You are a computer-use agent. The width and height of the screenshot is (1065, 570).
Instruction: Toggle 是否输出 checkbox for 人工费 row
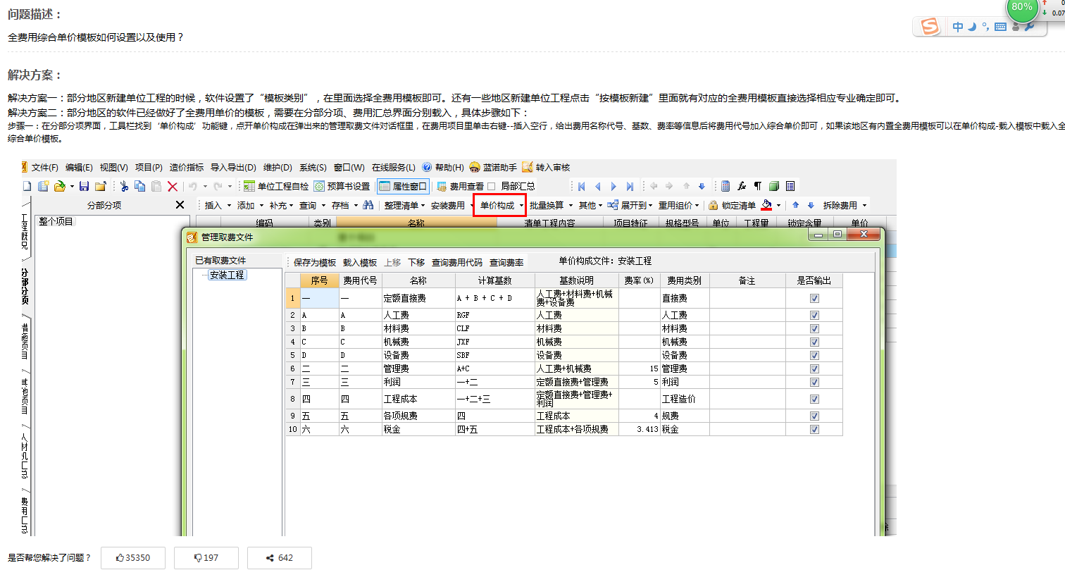(x=814, y=316)
